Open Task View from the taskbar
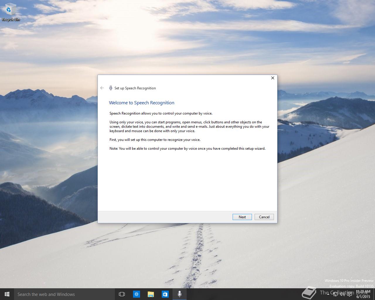Screen dimensions: 375x300 point(122,294)
